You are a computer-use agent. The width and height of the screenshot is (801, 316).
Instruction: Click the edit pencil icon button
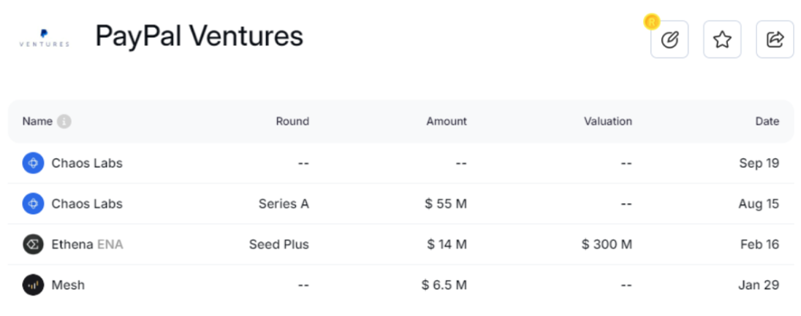click(x=669, y=39)
